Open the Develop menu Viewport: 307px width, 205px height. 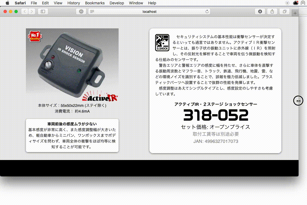[x=117, y=3]
